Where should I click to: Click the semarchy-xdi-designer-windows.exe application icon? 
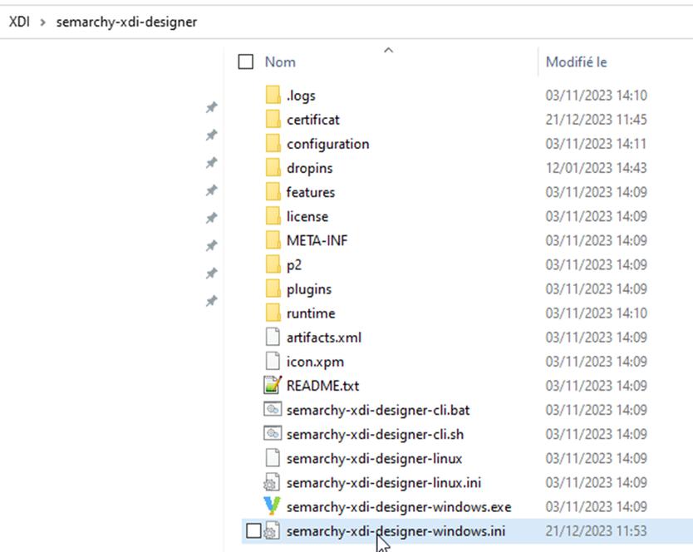coord(272,506)
